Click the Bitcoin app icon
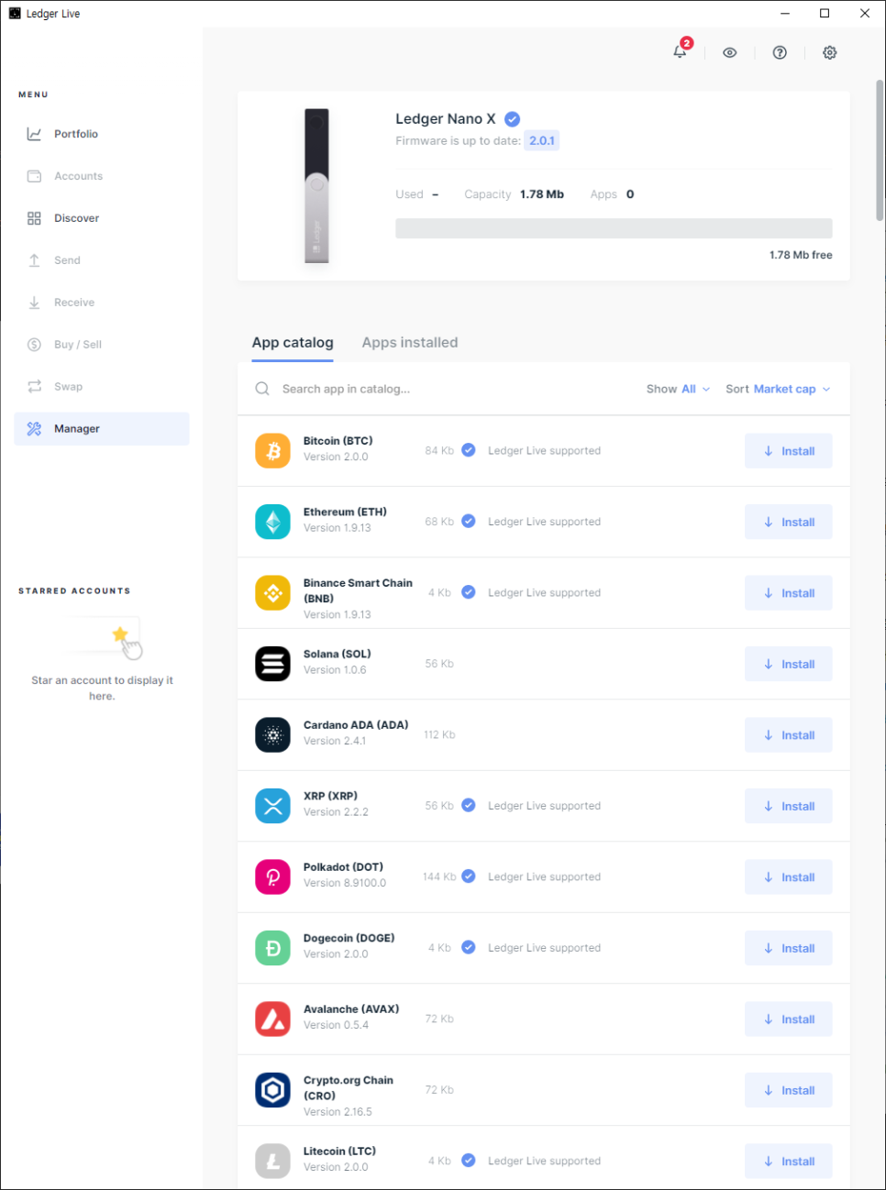The image size is (886, 1190). click(x=272, y=450)
